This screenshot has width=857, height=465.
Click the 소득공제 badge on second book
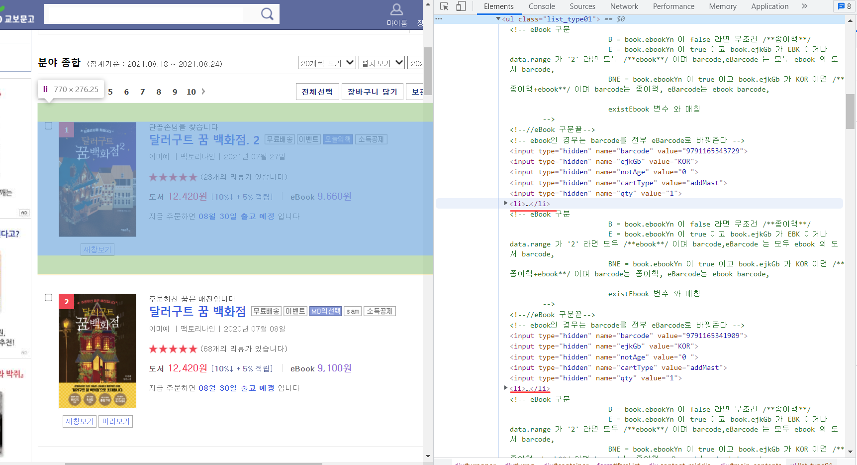(x=380, y=311)
